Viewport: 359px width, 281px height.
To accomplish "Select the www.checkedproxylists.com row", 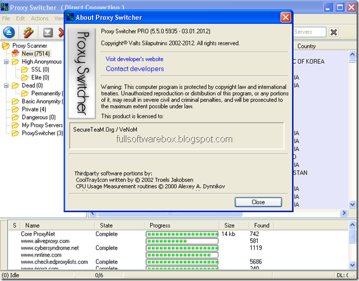I will coord(179,262).
